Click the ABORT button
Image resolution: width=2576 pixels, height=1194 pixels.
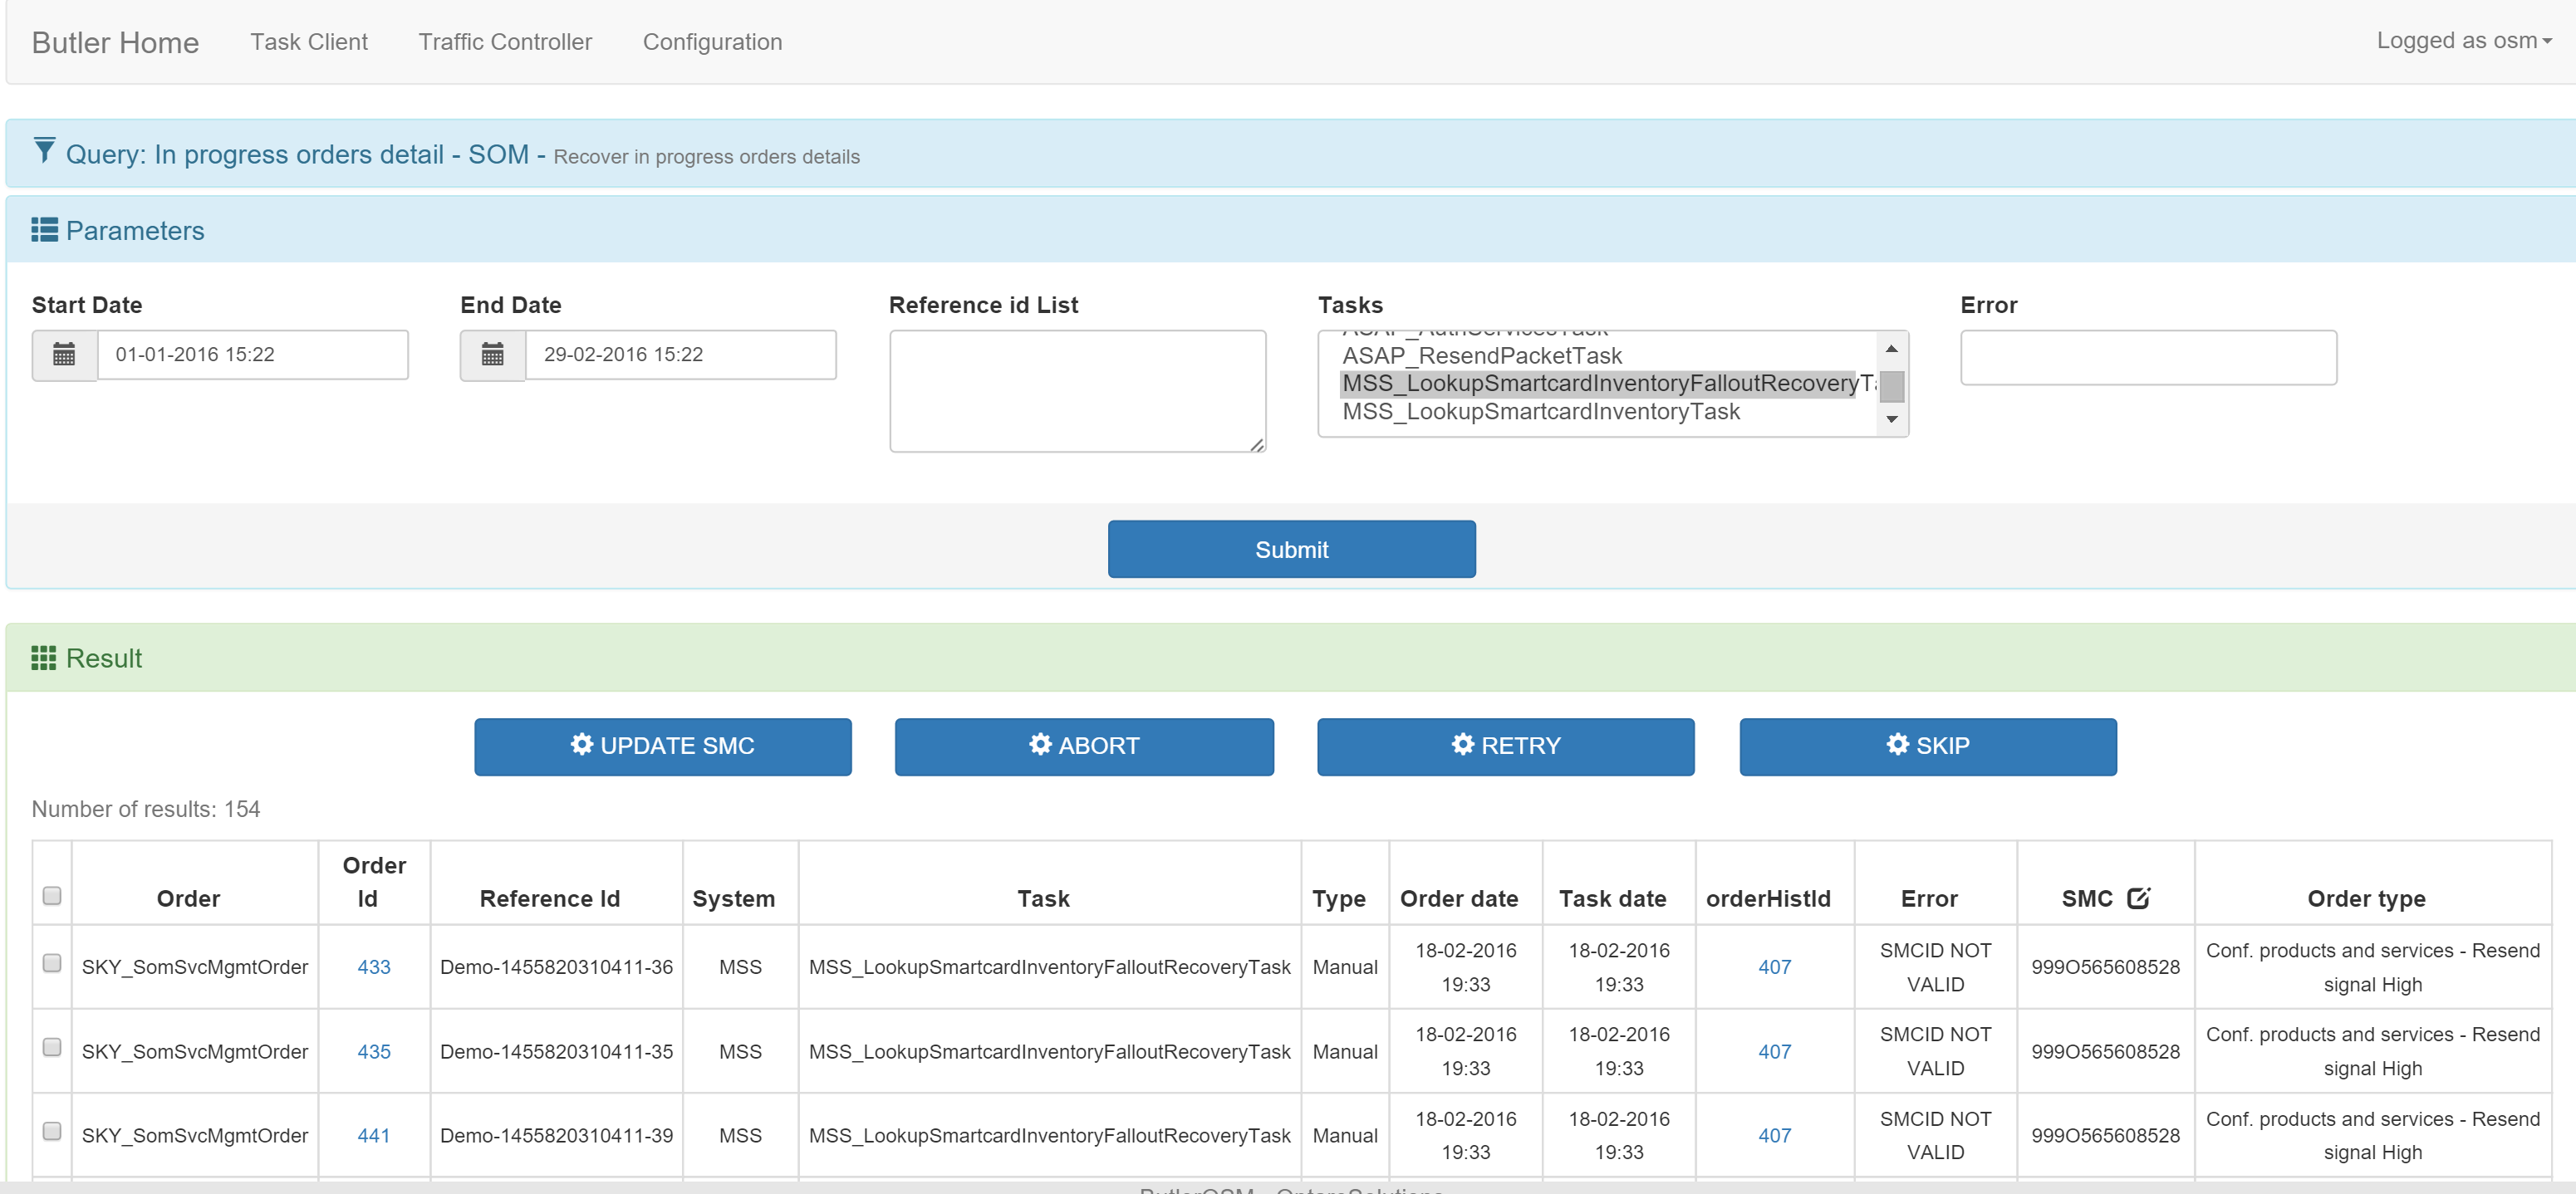(x=1084, y=746)
